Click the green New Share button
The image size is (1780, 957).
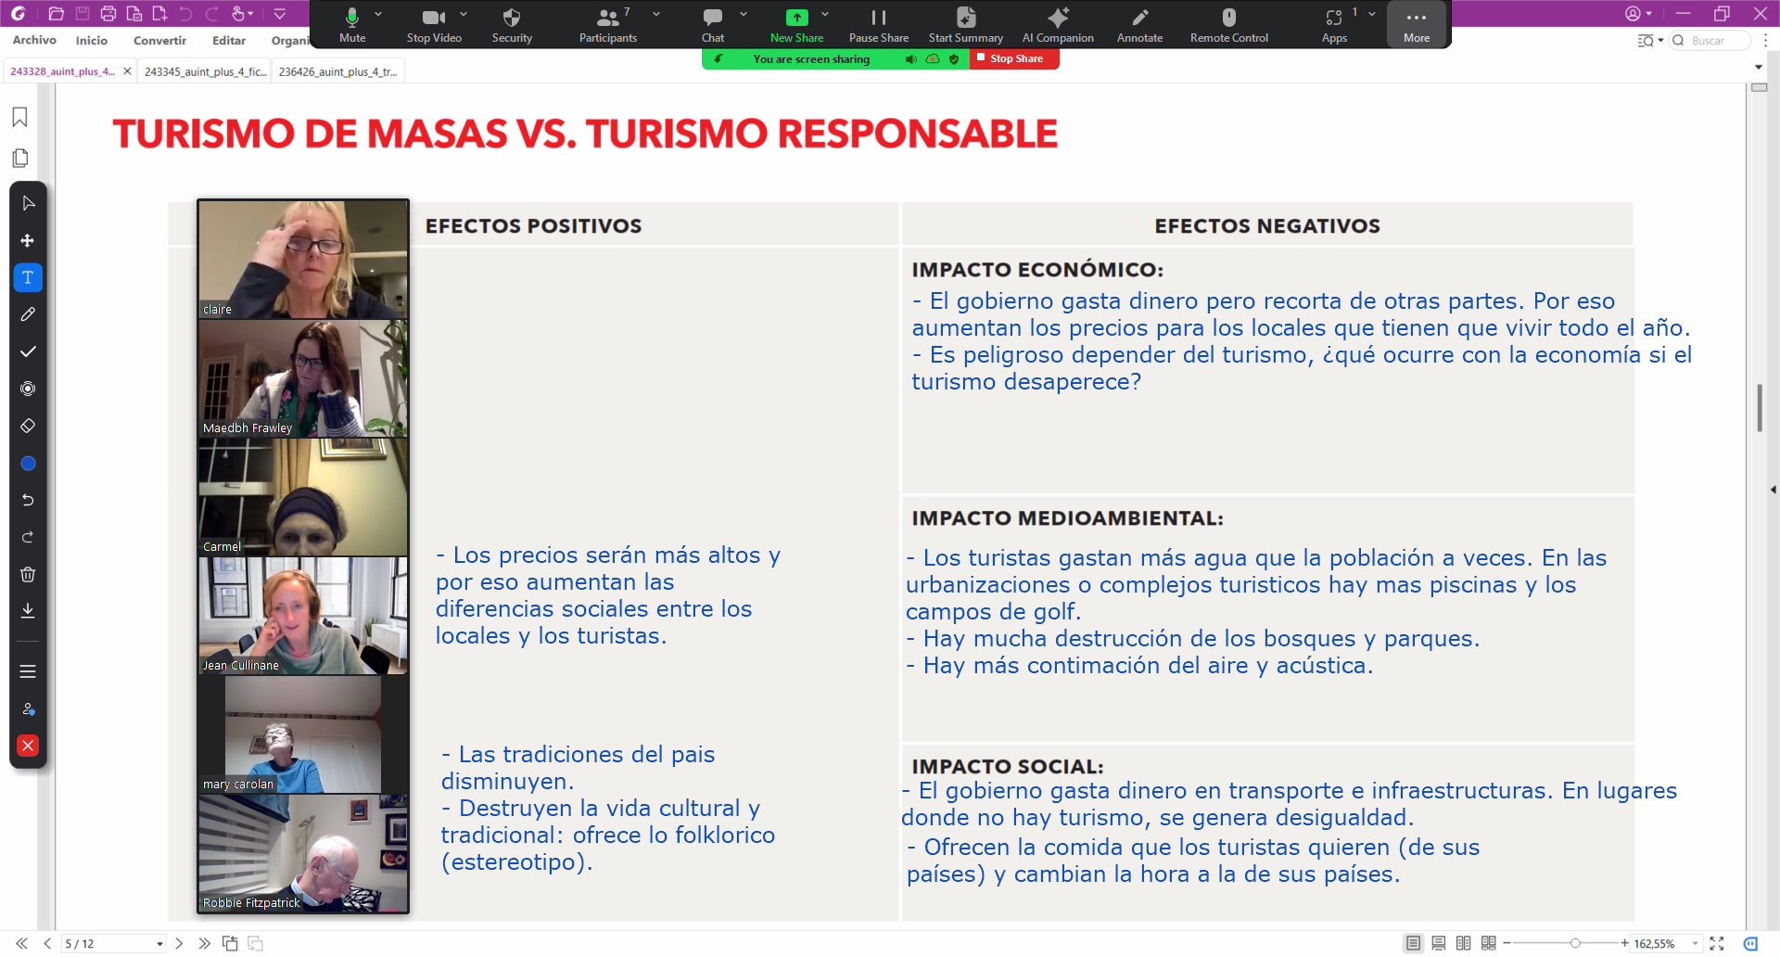(x=796, y=25)
